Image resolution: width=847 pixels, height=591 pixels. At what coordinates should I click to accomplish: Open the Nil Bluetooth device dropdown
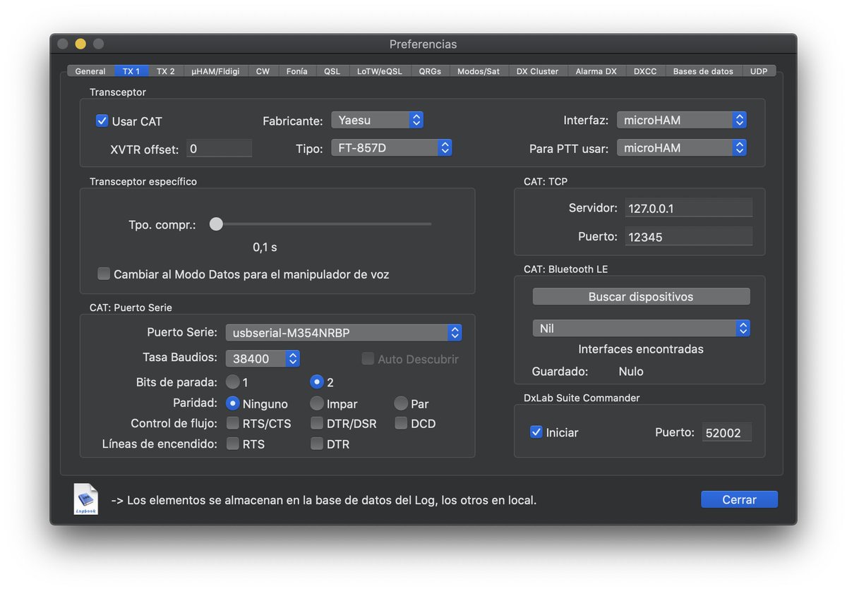click(642, 328)
